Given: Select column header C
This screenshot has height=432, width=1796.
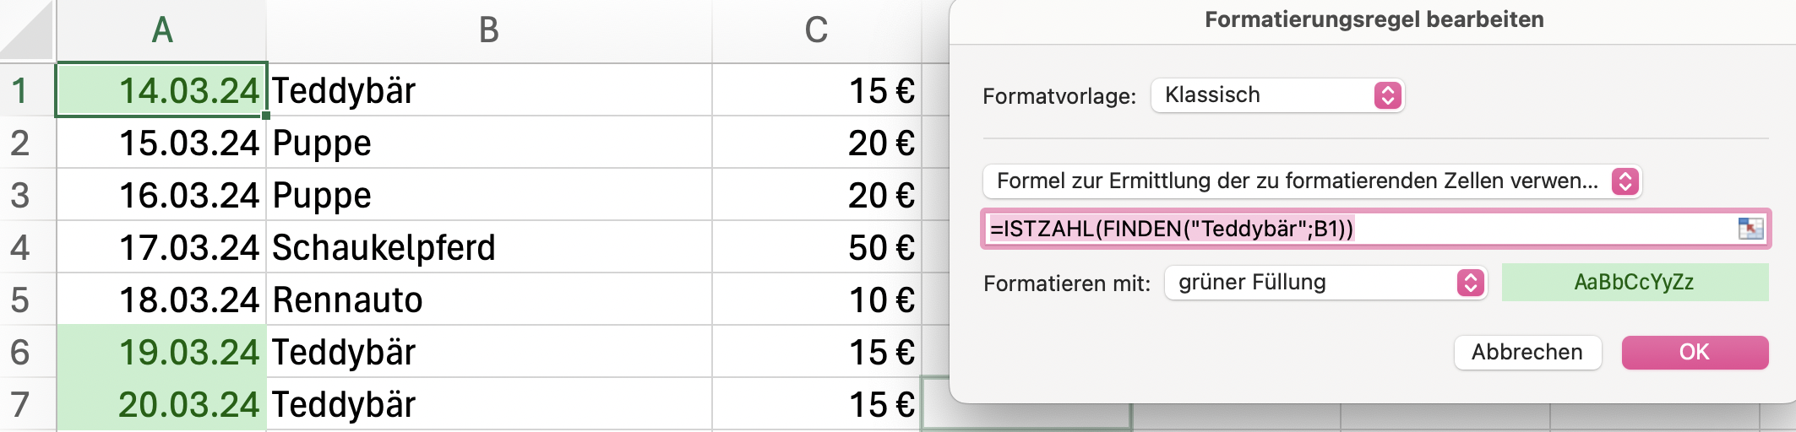Looking at the screenshot, I should tap(816, 30).
